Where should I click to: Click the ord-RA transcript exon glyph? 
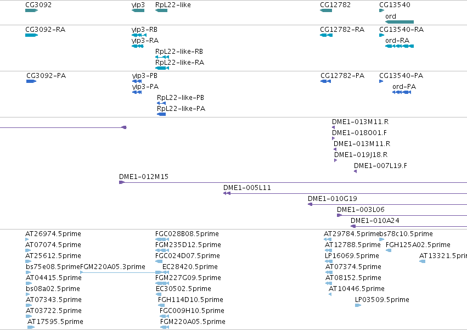[400, 46]
